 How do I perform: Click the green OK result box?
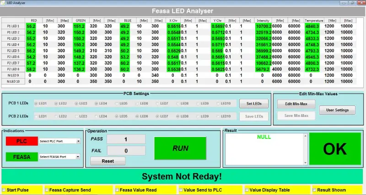coord(335,149)
